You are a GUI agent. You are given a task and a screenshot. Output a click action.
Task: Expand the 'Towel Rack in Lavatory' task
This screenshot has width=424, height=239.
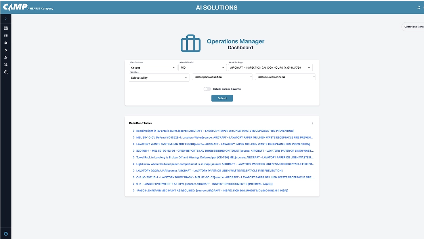[133, 157]
